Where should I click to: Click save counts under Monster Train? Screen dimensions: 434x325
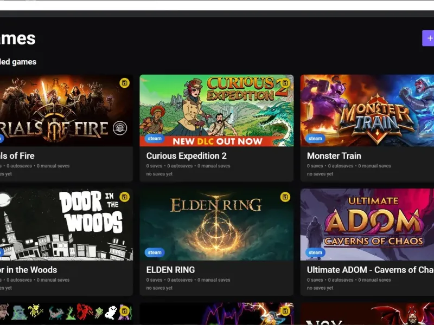click(x=349, y=166)
